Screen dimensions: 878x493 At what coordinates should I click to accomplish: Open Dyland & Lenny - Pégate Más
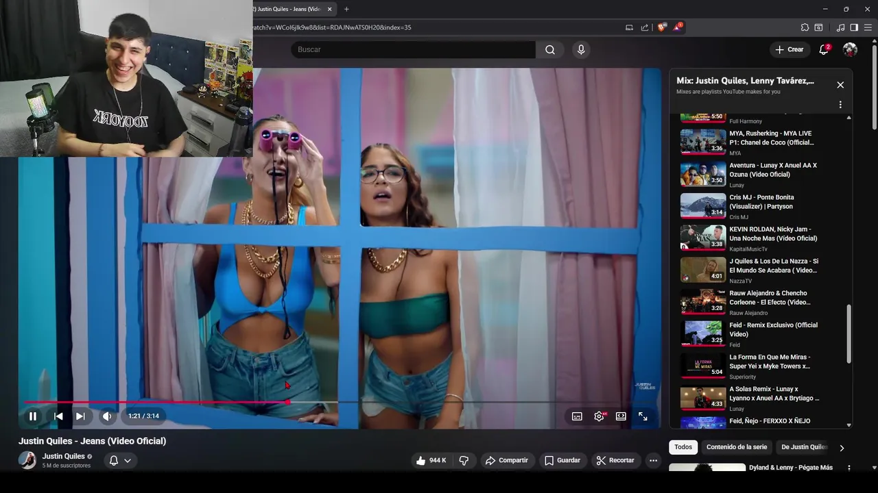791,468
